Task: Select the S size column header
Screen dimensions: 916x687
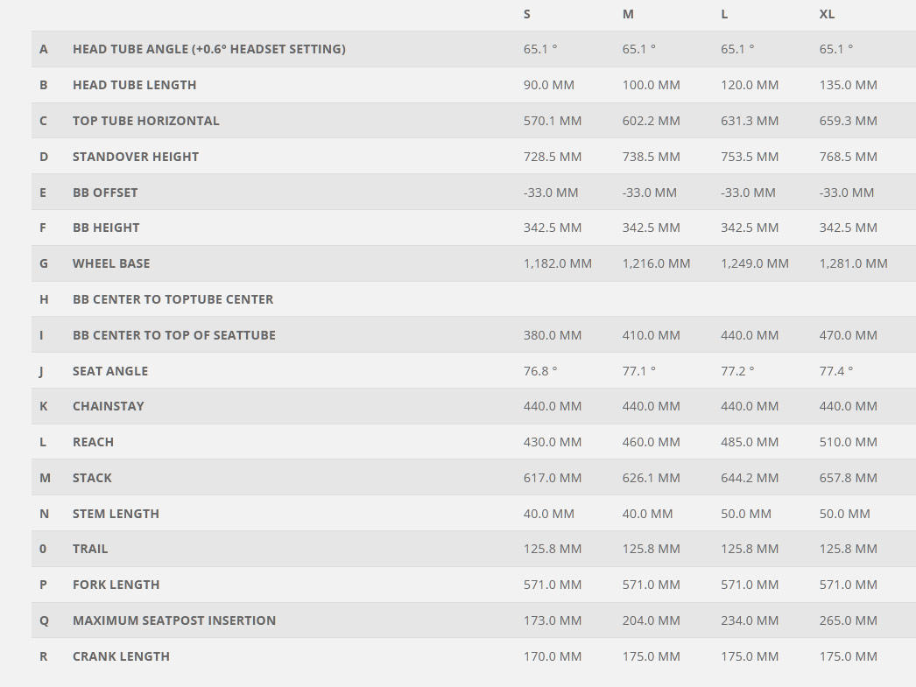Action: pyautogui.click(x=527, y=14)
